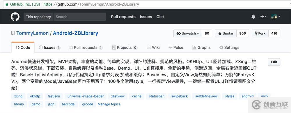Screen dimensions: 291x113
Task: Open Issues in the top navigation
Action: point(146,17)
